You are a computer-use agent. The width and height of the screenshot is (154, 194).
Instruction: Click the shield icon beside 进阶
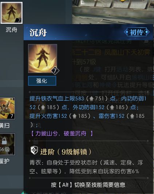pyautogui.click(x=34, y=150)
